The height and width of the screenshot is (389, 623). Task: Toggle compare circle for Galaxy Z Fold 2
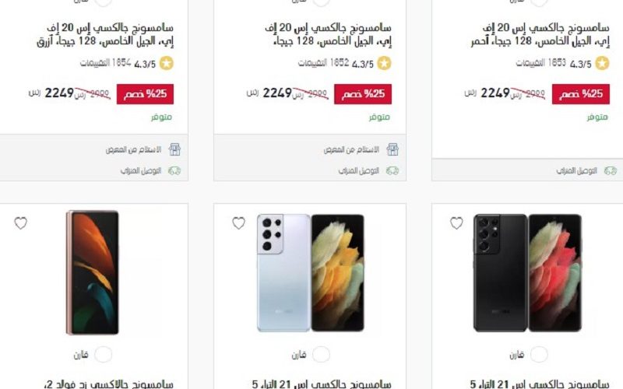[x=104, y=355]
